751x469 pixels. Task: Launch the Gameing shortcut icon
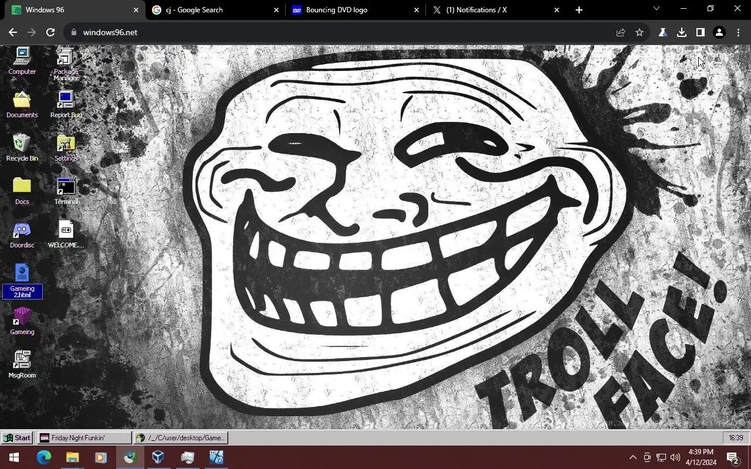(22, 321)
